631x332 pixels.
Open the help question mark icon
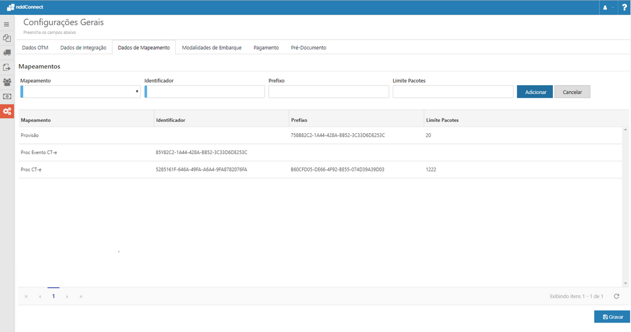(624, 8)
